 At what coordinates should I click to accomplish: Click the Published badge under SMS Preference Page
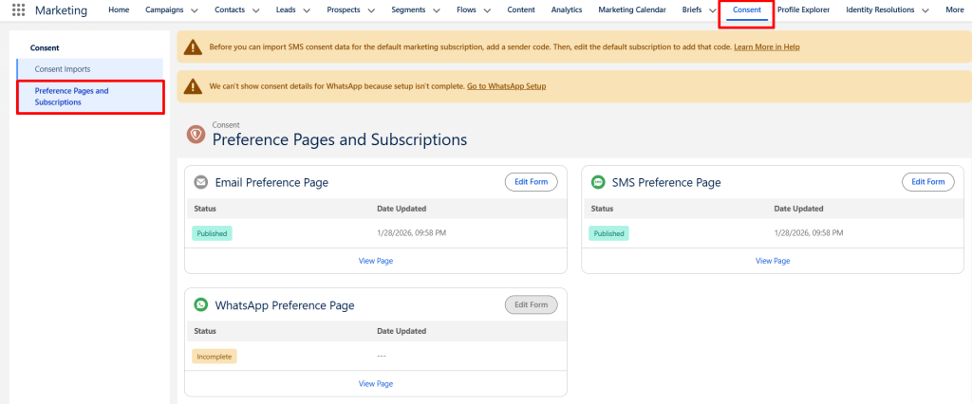(608, 233)
